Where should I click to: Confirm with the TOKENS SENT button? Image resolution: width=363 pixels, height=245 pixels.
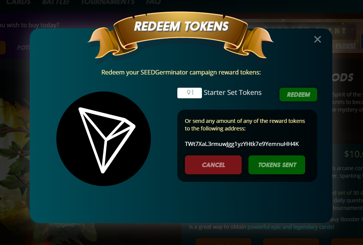(277, 165)
